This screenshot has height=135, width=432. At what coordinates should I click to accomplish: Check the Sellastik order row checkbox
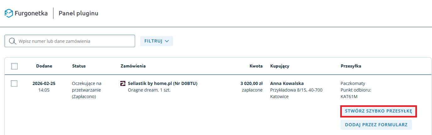click(x=14, y=83)
